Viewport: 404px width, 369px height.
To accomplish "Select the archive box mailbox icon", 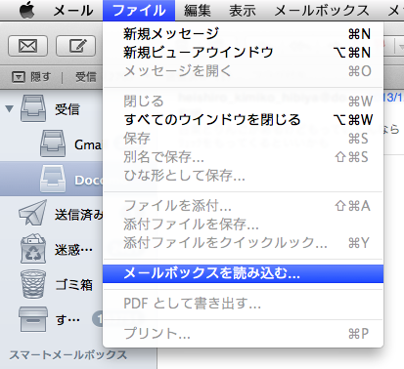I will coord(33,319).
